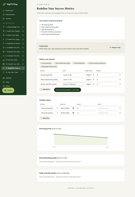Open the Journal book icon in sidebar

(4, 19)
